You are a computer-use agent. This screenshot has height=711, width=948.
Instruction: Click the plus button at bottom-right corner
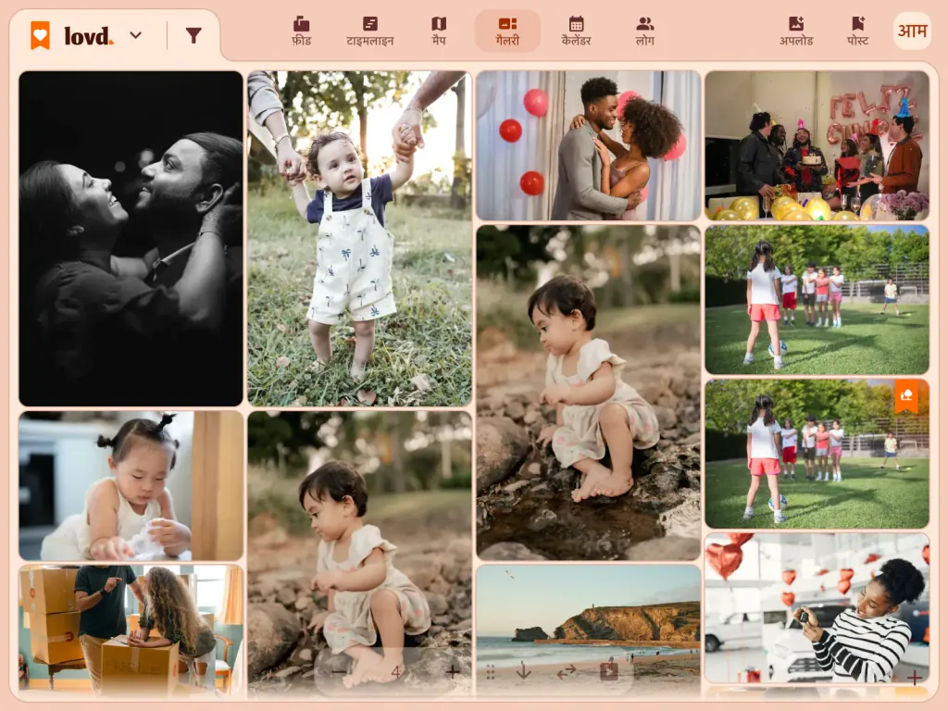[x=914, y=677]
